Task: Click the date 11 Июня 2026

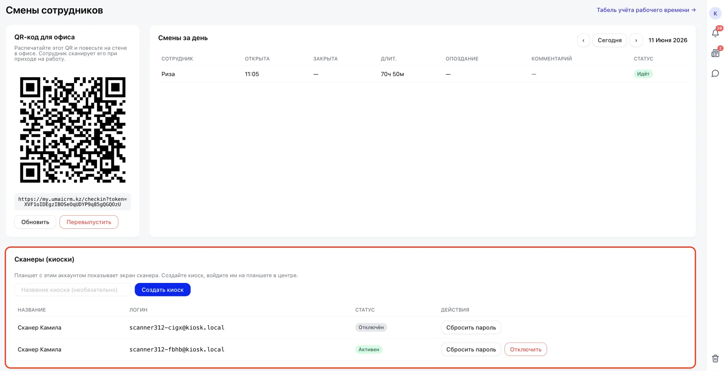Action: click(x=668, y=40)
